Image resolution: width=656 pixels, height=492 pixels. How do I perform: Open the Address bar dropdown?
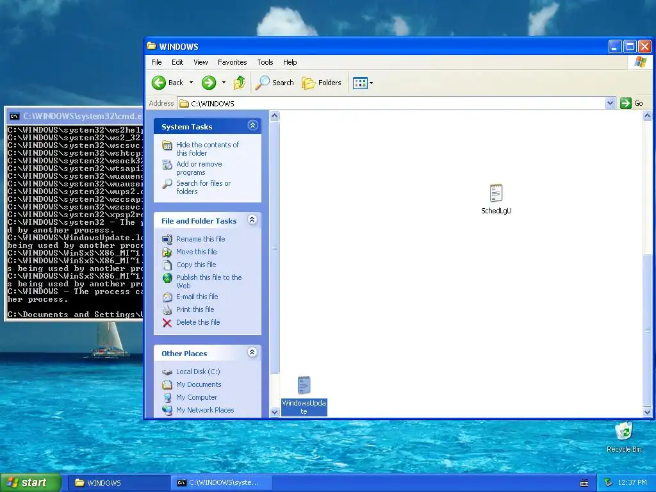point(610,103)
